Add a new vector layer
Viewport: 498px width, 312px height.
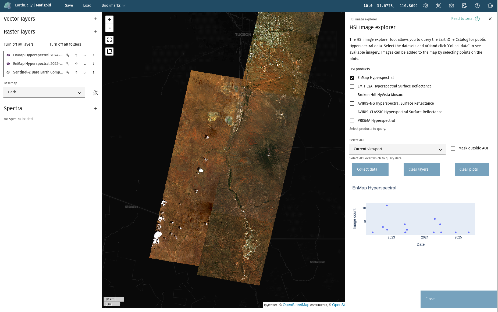click(96, 19)
